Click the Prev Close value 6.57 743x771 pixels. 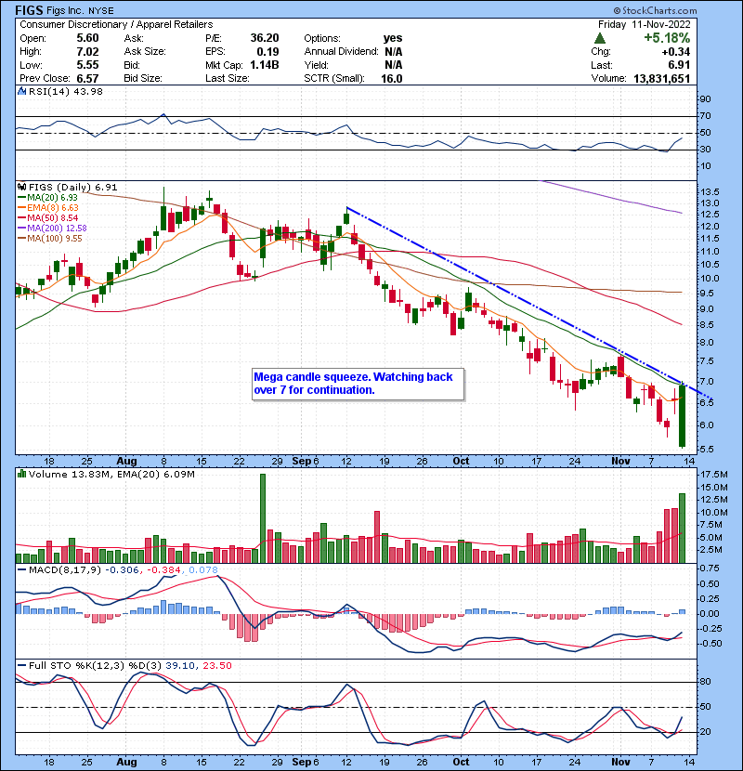pyautogui.click(x=87, y=79)
